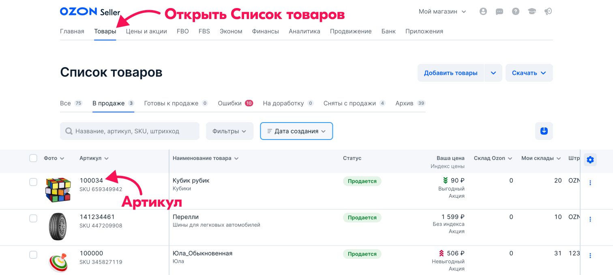Click SKU 659349942 text
This screenshot has width=613, height=275.
click(x=101, y=189)
